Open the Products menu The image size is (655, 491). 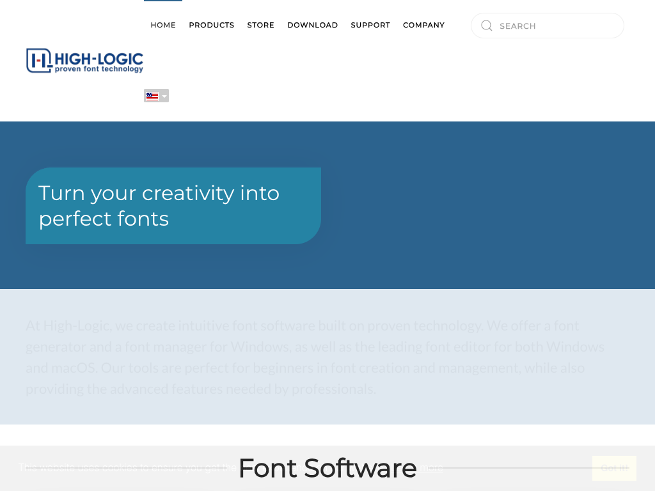(211, 25)
